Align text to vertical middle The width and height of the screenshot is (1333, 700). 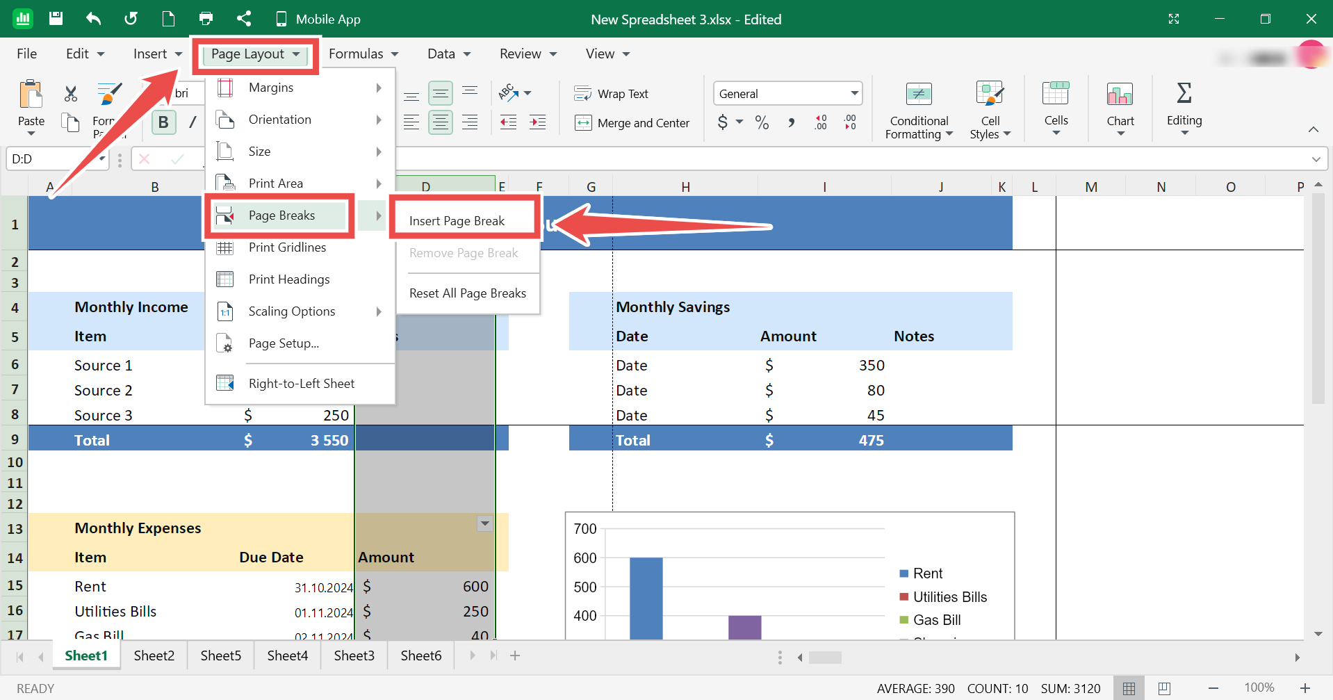click(x=441, y=94)
